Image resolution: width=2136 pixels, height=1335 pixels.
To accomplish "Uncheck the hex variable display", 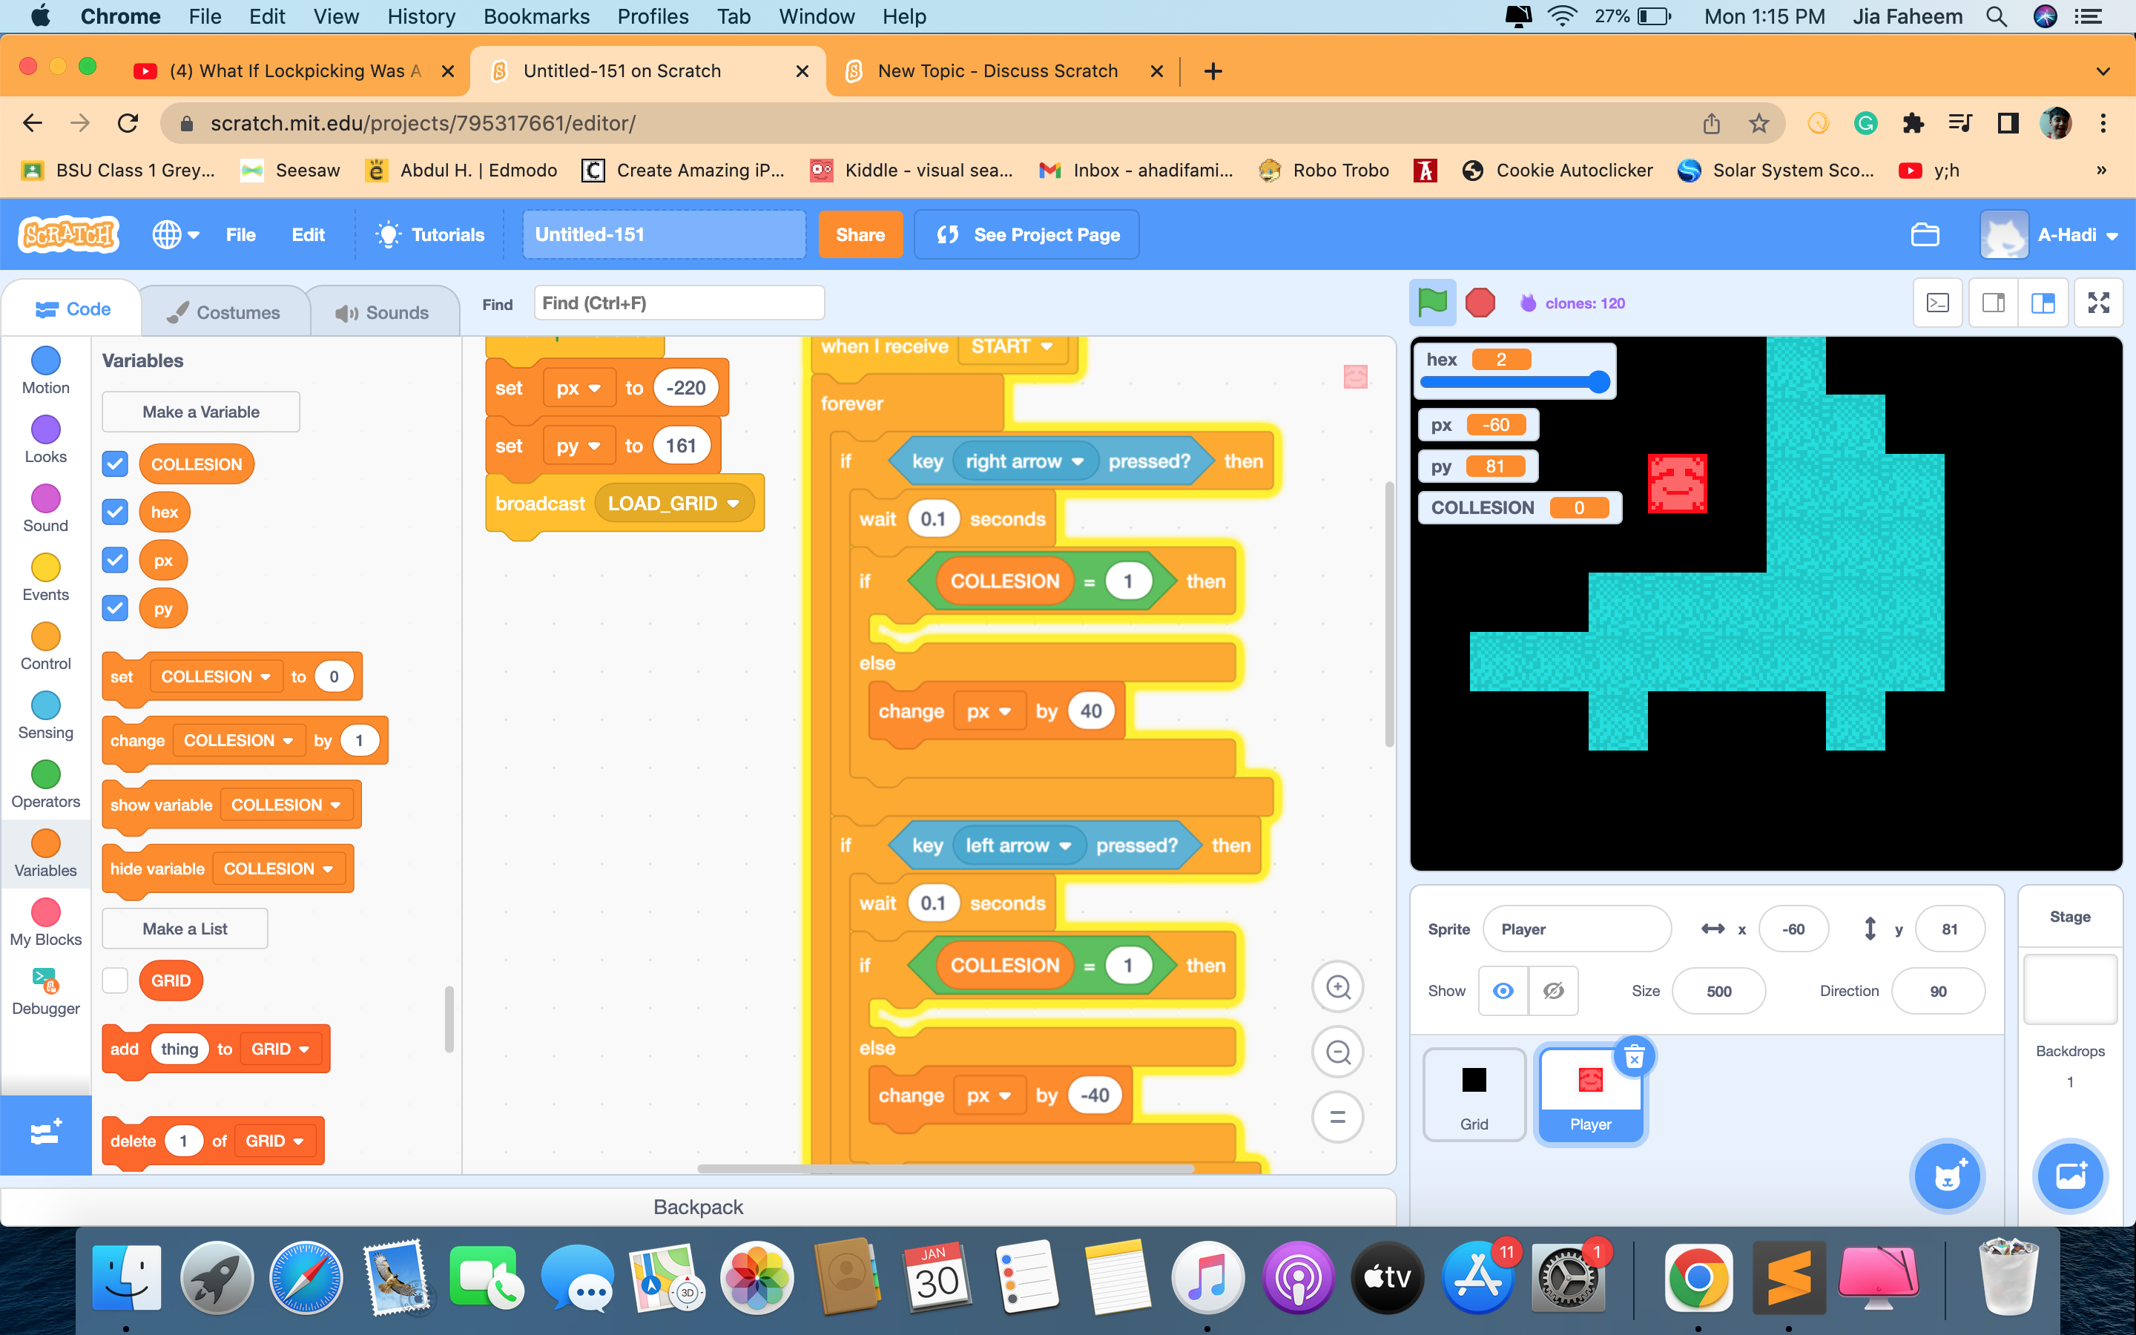I will (114, 511).
